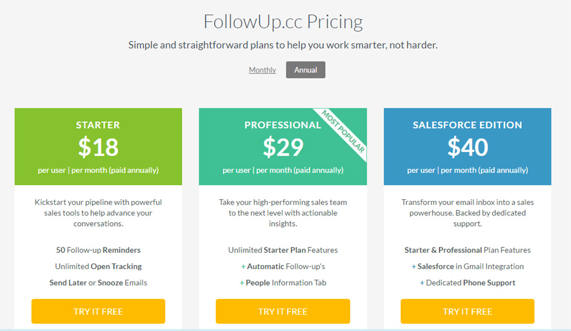Select the blue Salesforce Edition header title
This screenshot has height=331, width=571.
click(467, 125)
